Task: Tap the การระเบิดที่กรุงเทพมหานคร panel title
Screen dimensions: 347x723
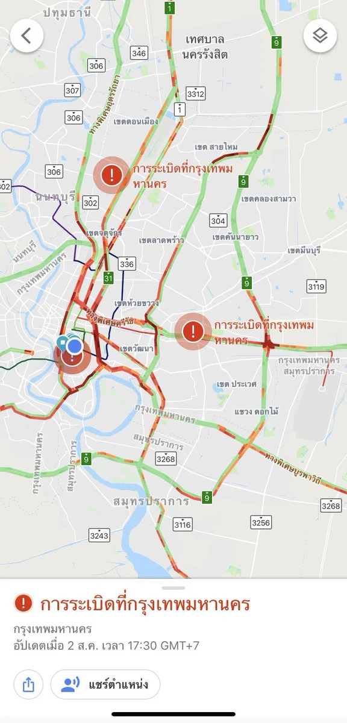Action: pos(145,603)
